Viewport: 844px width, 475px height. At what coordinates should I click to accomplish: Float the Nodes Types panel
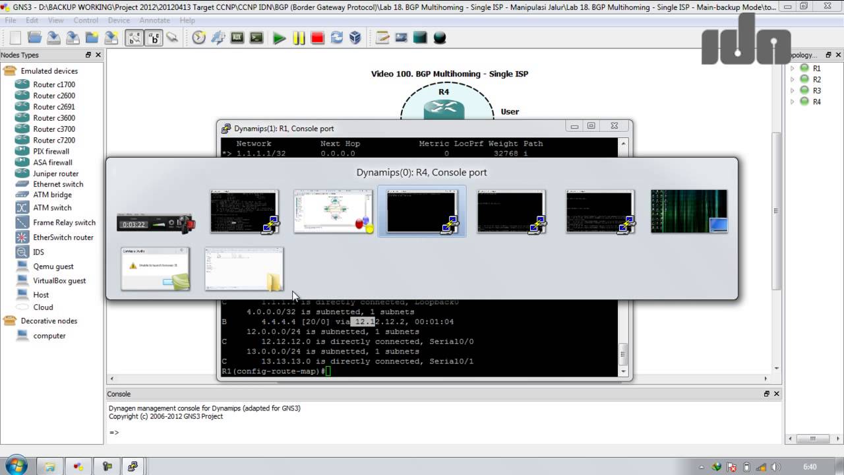pos(88,55)
